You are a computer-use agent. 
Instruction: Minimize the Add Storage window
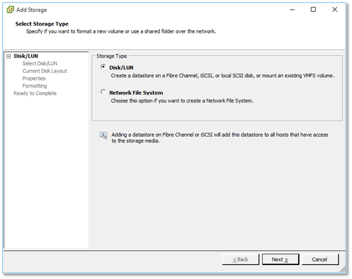(x=292, y=10)
